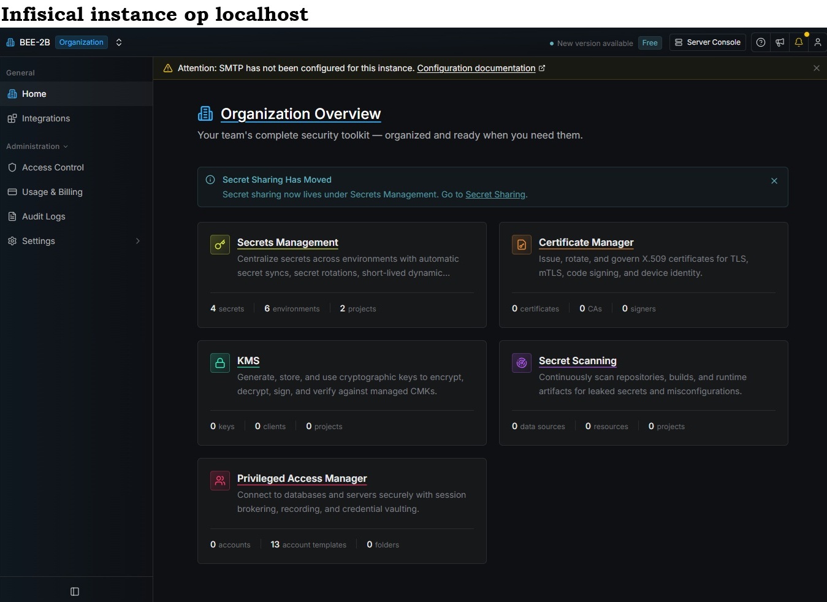The image size is (827, 602).
Task: Click the Organization Overview heading
Action: pos(300,114)
